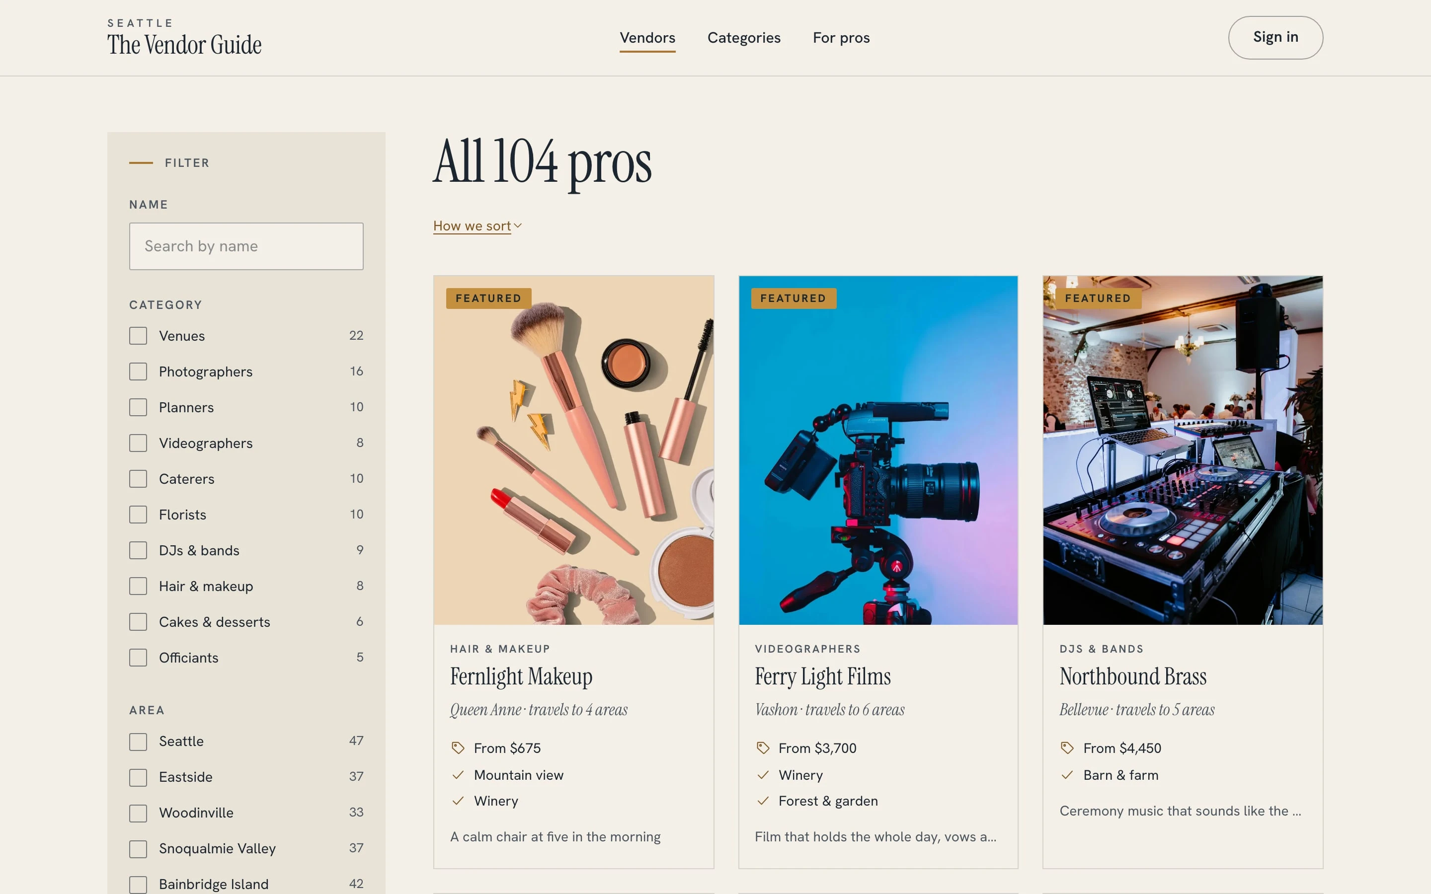
Task: Click the price tag icon on Ferry Light Films card
Action: 763,748
